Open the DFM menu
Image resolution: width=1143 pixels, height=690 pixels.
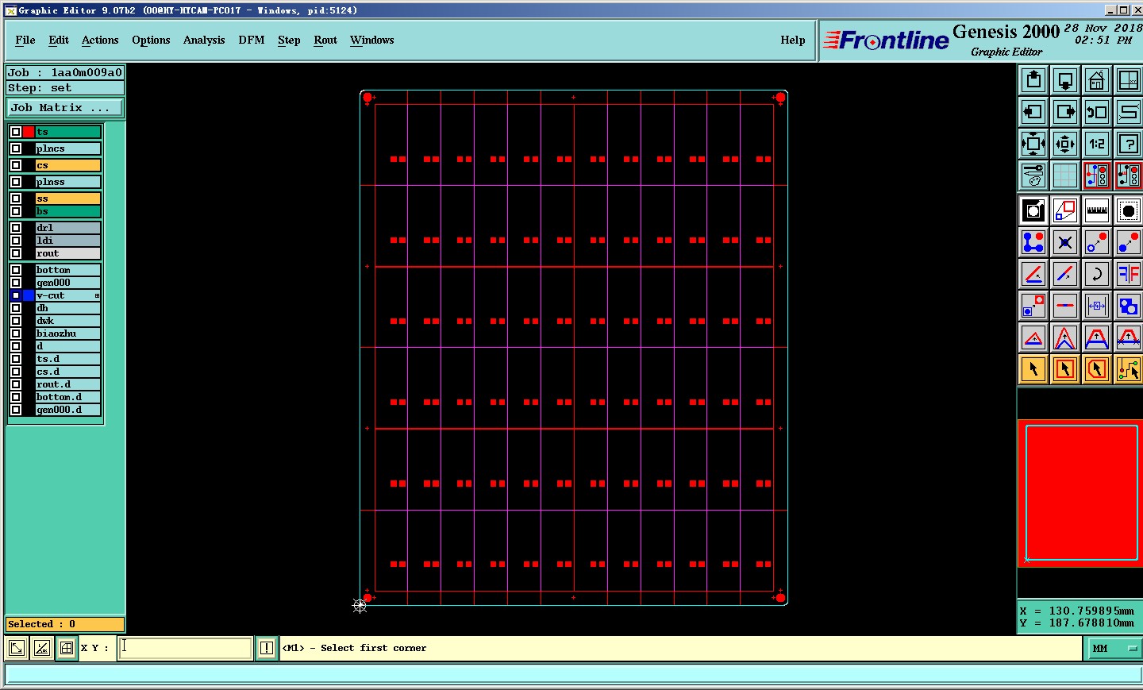(252, 40)
